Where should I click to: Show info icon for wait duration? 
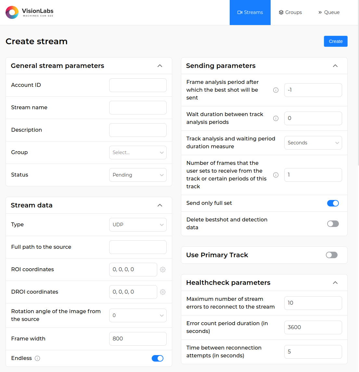tap(276, 118)
